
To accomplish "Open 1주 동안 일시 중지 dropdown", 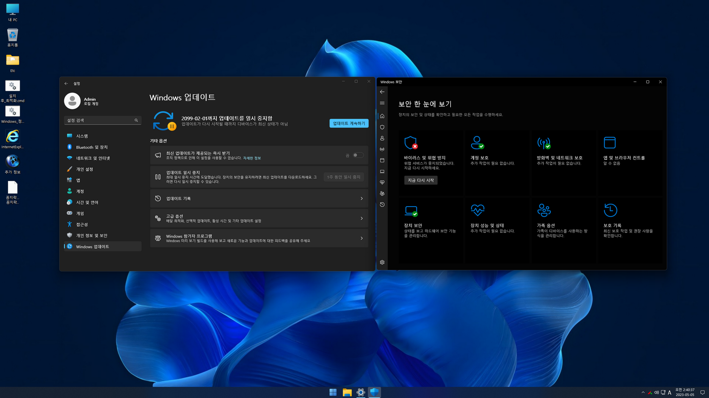I will (343, 177).
